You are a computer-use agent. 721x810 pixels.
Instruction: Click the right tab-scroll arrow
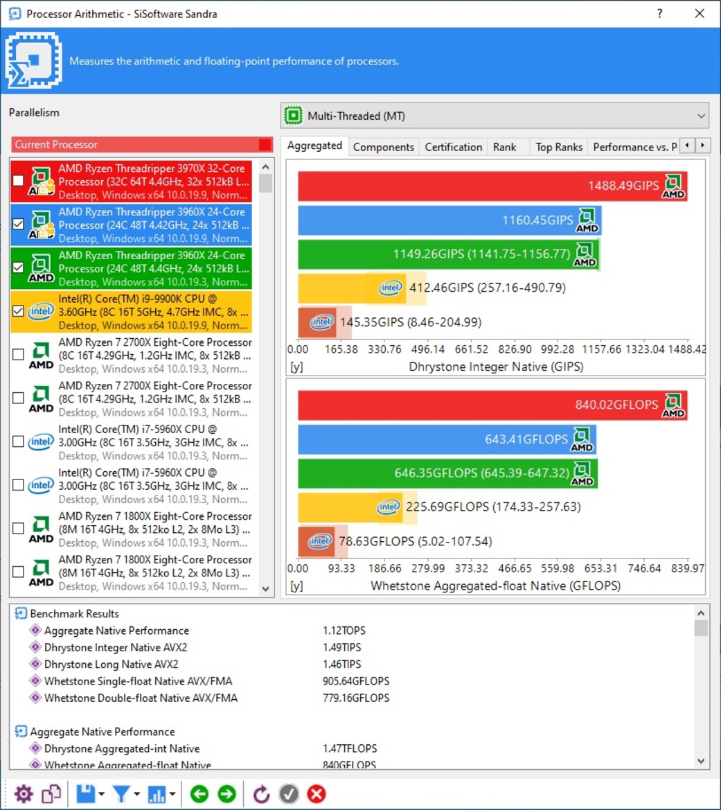point(703,146)
